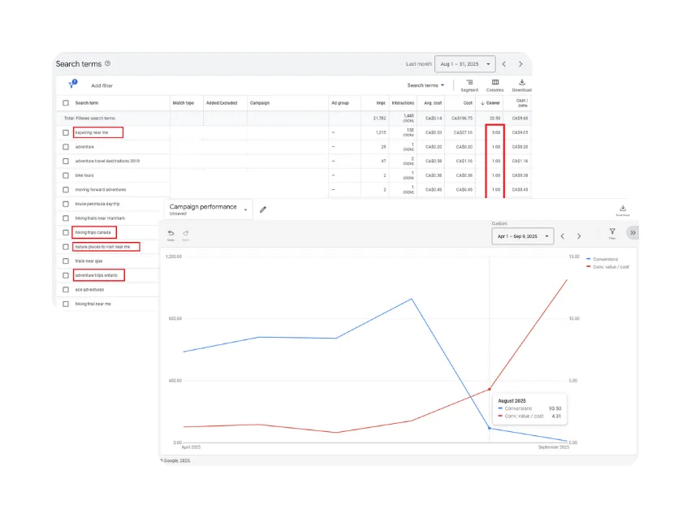Undo the last chart change

[171, 235]
